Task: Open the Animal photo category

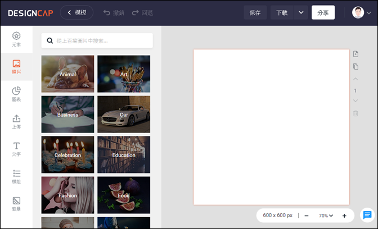Action: [x=67, y=74]
